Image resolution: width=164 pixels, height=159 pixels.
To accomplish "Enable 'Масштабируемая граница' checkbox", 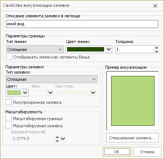I will click(x=9, y=119).
